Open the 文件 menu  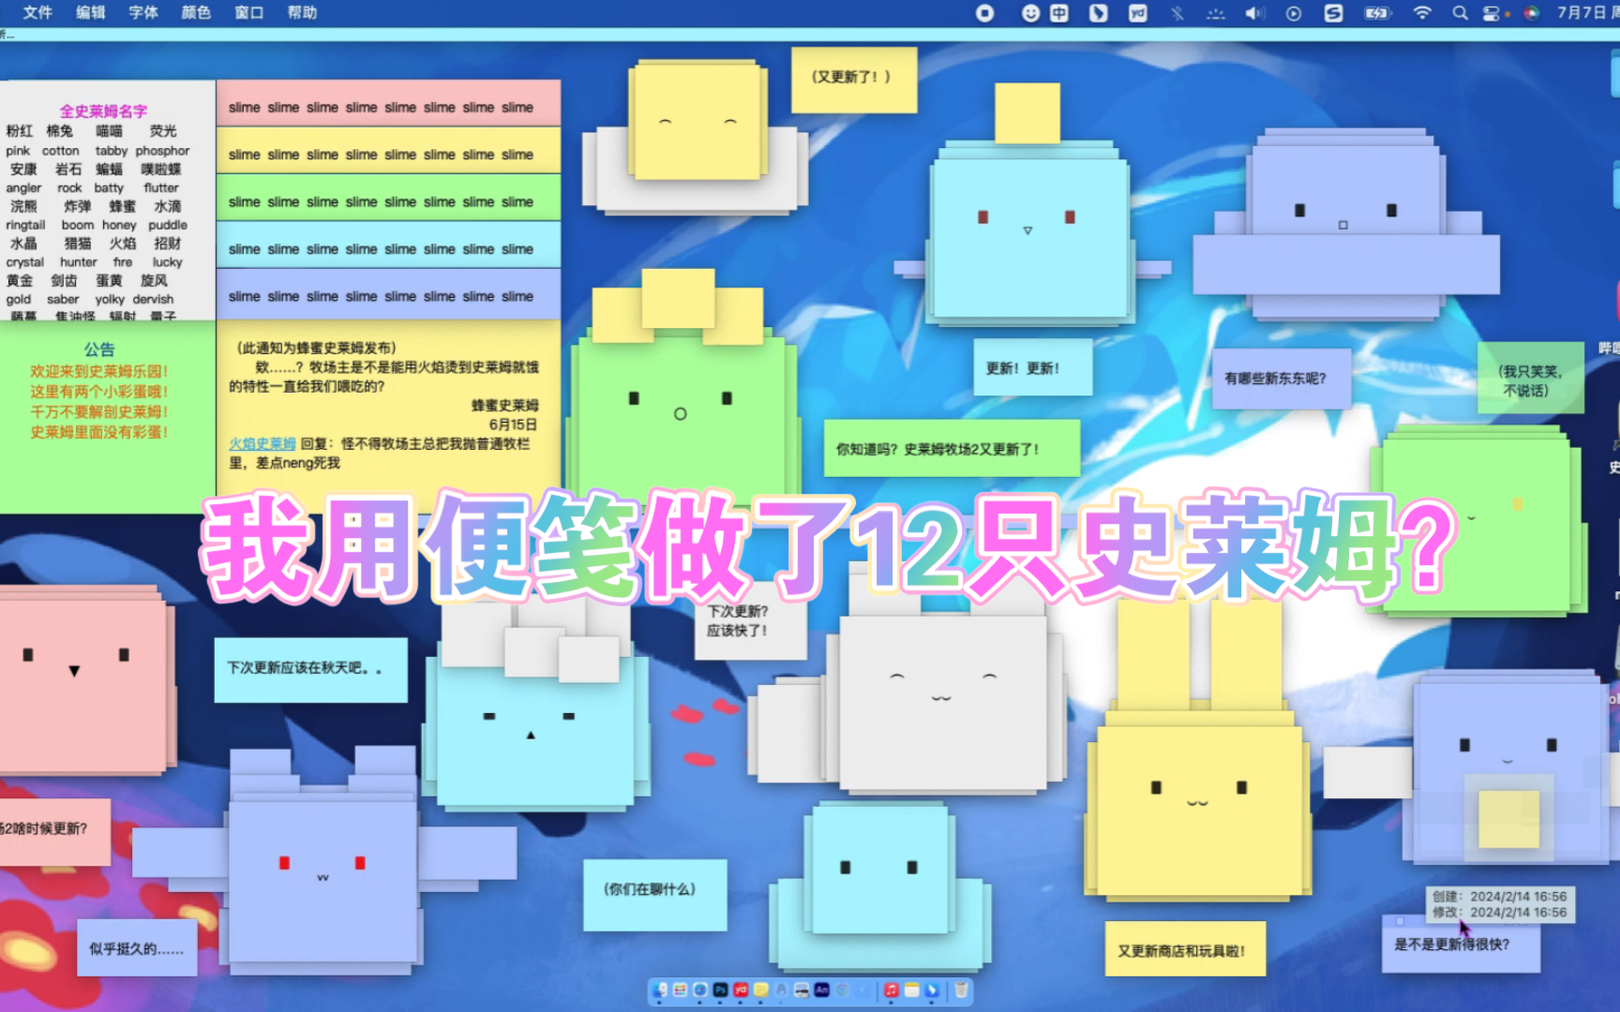tap(37, 13)
